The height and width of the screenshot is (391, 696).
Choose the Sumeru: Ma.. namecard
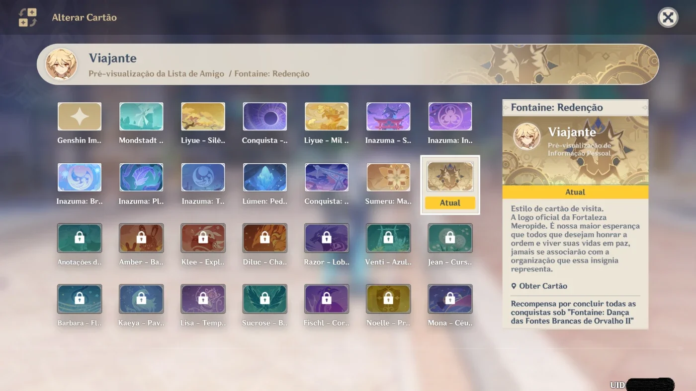(x=388, y=178)
